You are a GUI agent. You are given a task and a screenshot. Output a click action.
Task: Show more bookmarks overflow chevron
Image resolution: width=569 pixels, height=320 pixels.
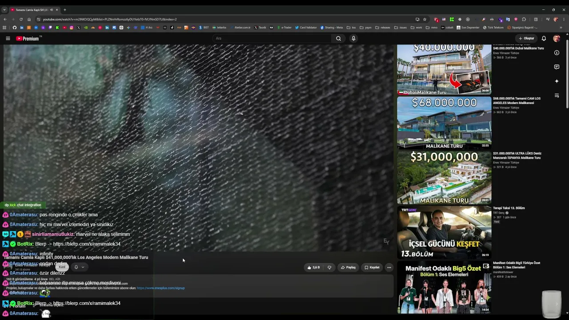click(x=561, y=28)
